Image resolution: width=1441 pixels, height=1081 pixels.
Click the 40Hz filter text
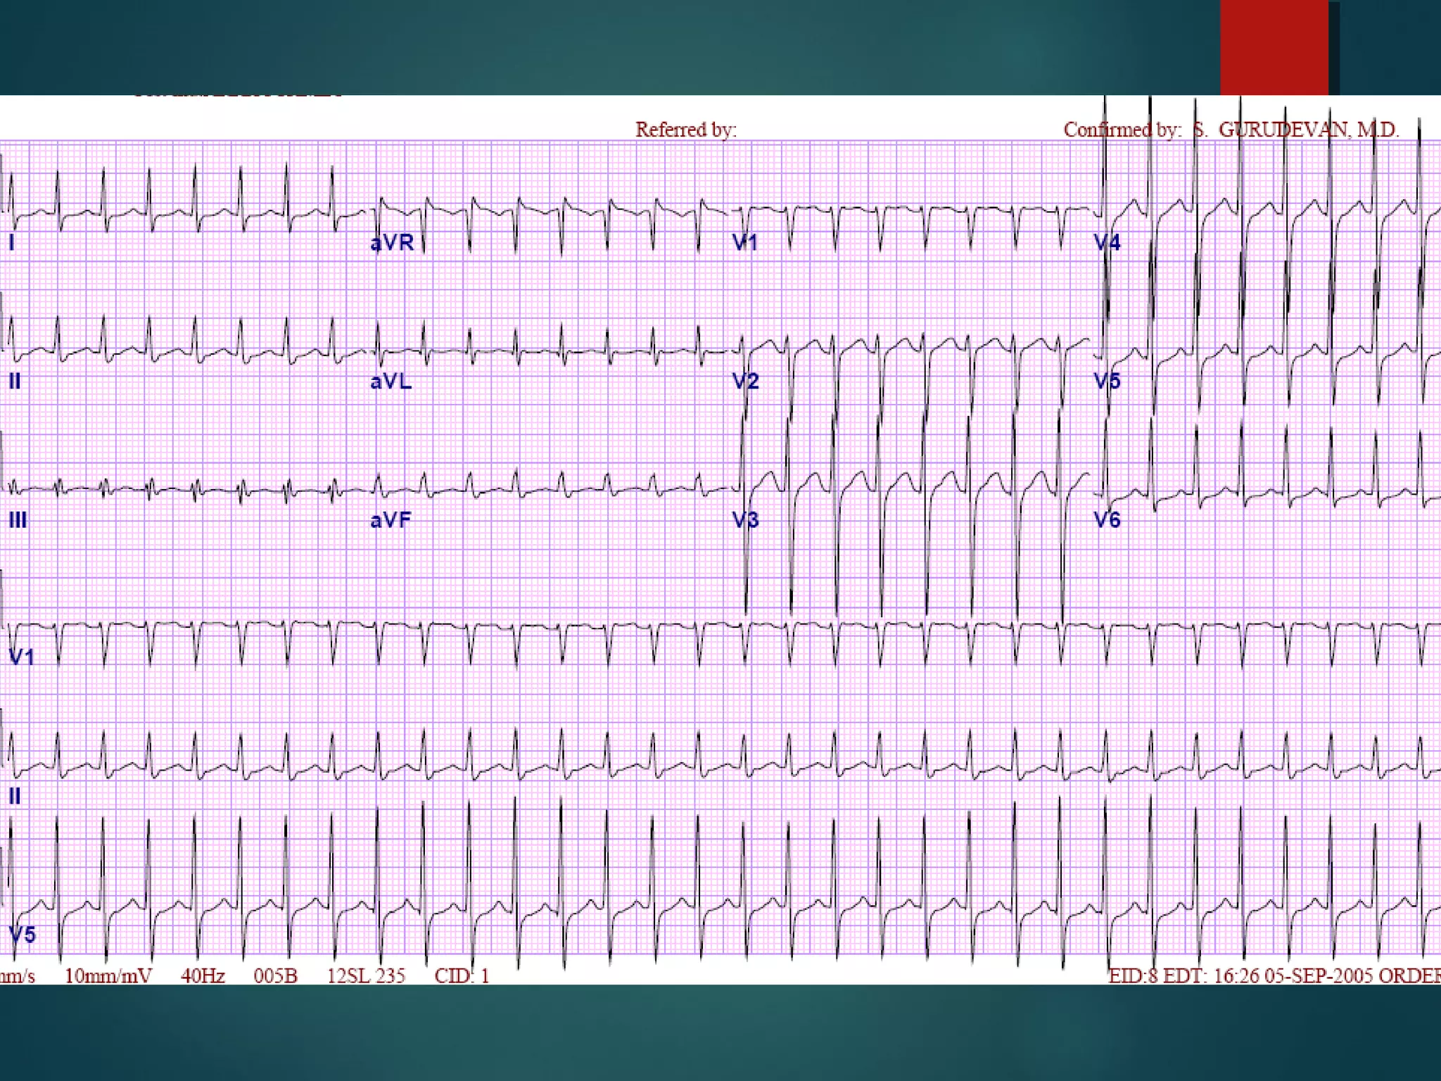tap(203, 976)
